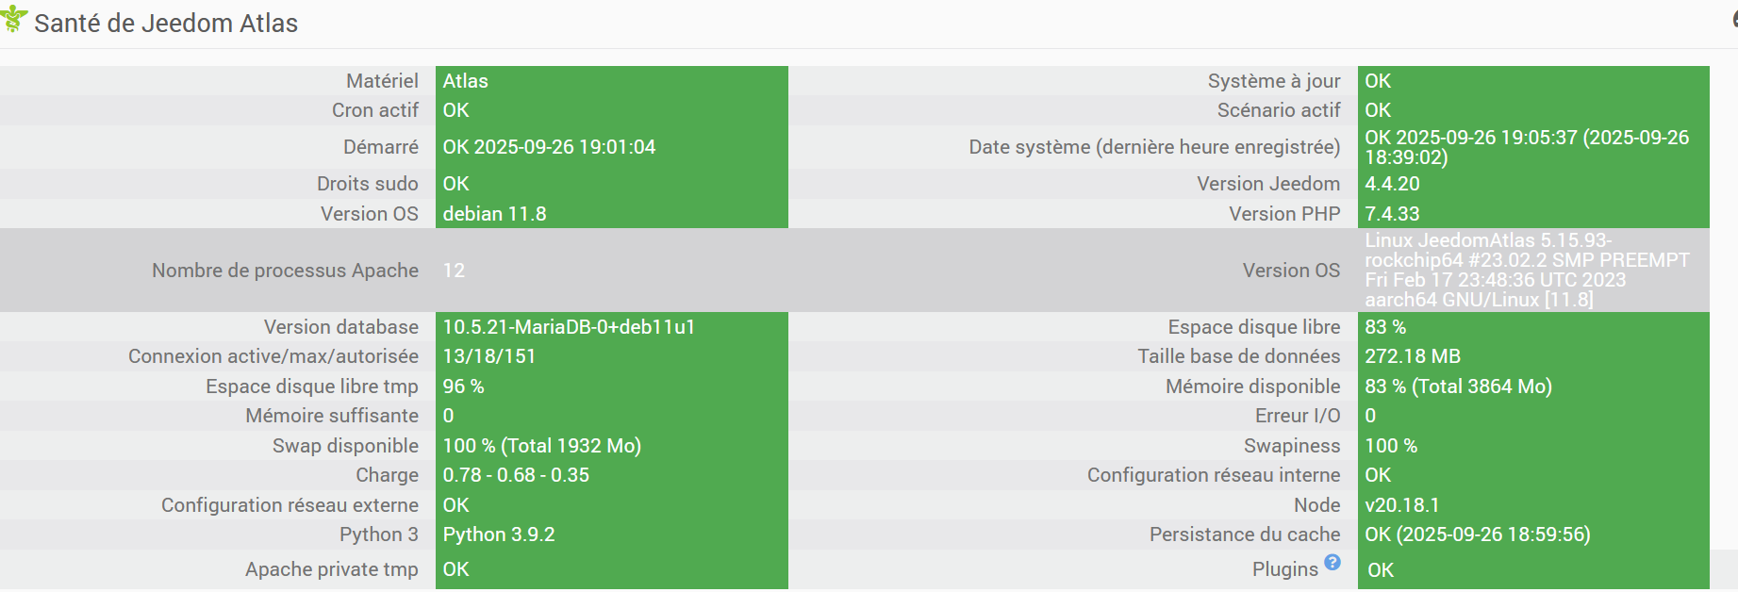Click the help icon next to Plugins
1738x592 pixels.
tap(1332, 563)
